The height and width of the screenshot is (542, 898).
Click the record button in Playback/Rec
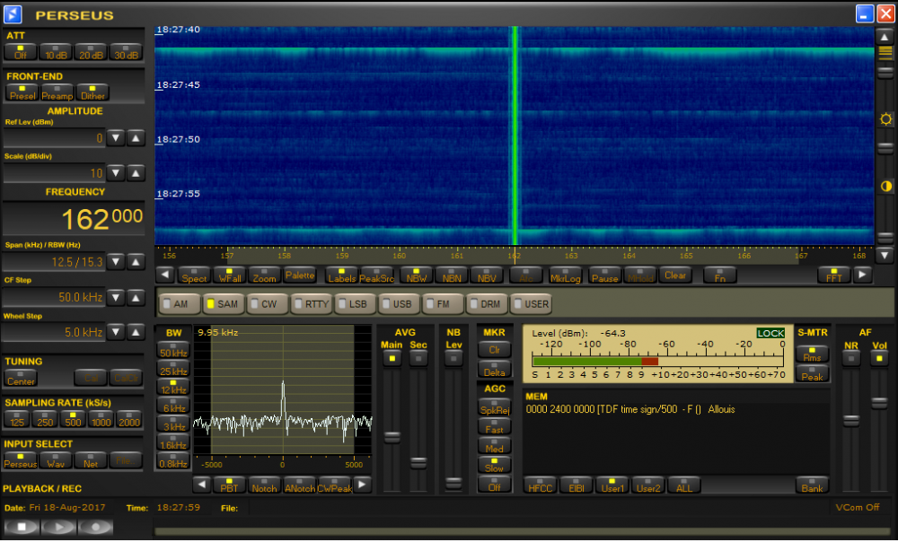click(95, 527)
